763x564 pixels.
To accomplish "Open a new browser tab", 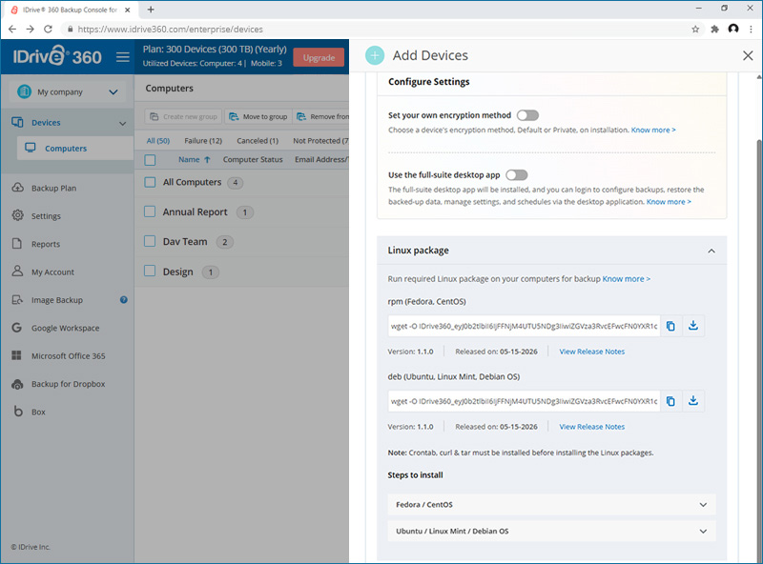I will 151,10.
